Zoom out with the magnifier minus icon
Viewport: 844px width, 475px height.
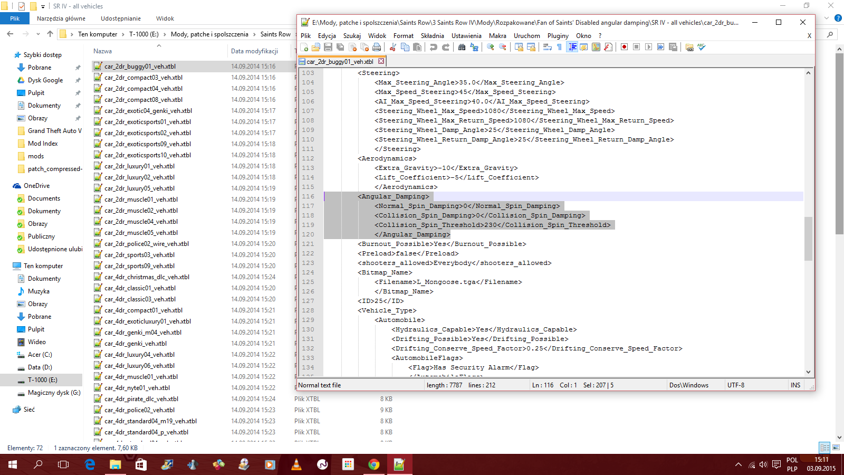point(503,47)
